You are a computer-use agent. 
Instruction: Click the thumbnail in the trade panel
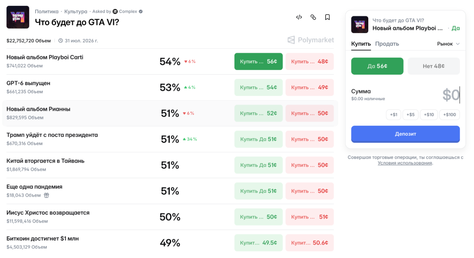click(360, 24)
